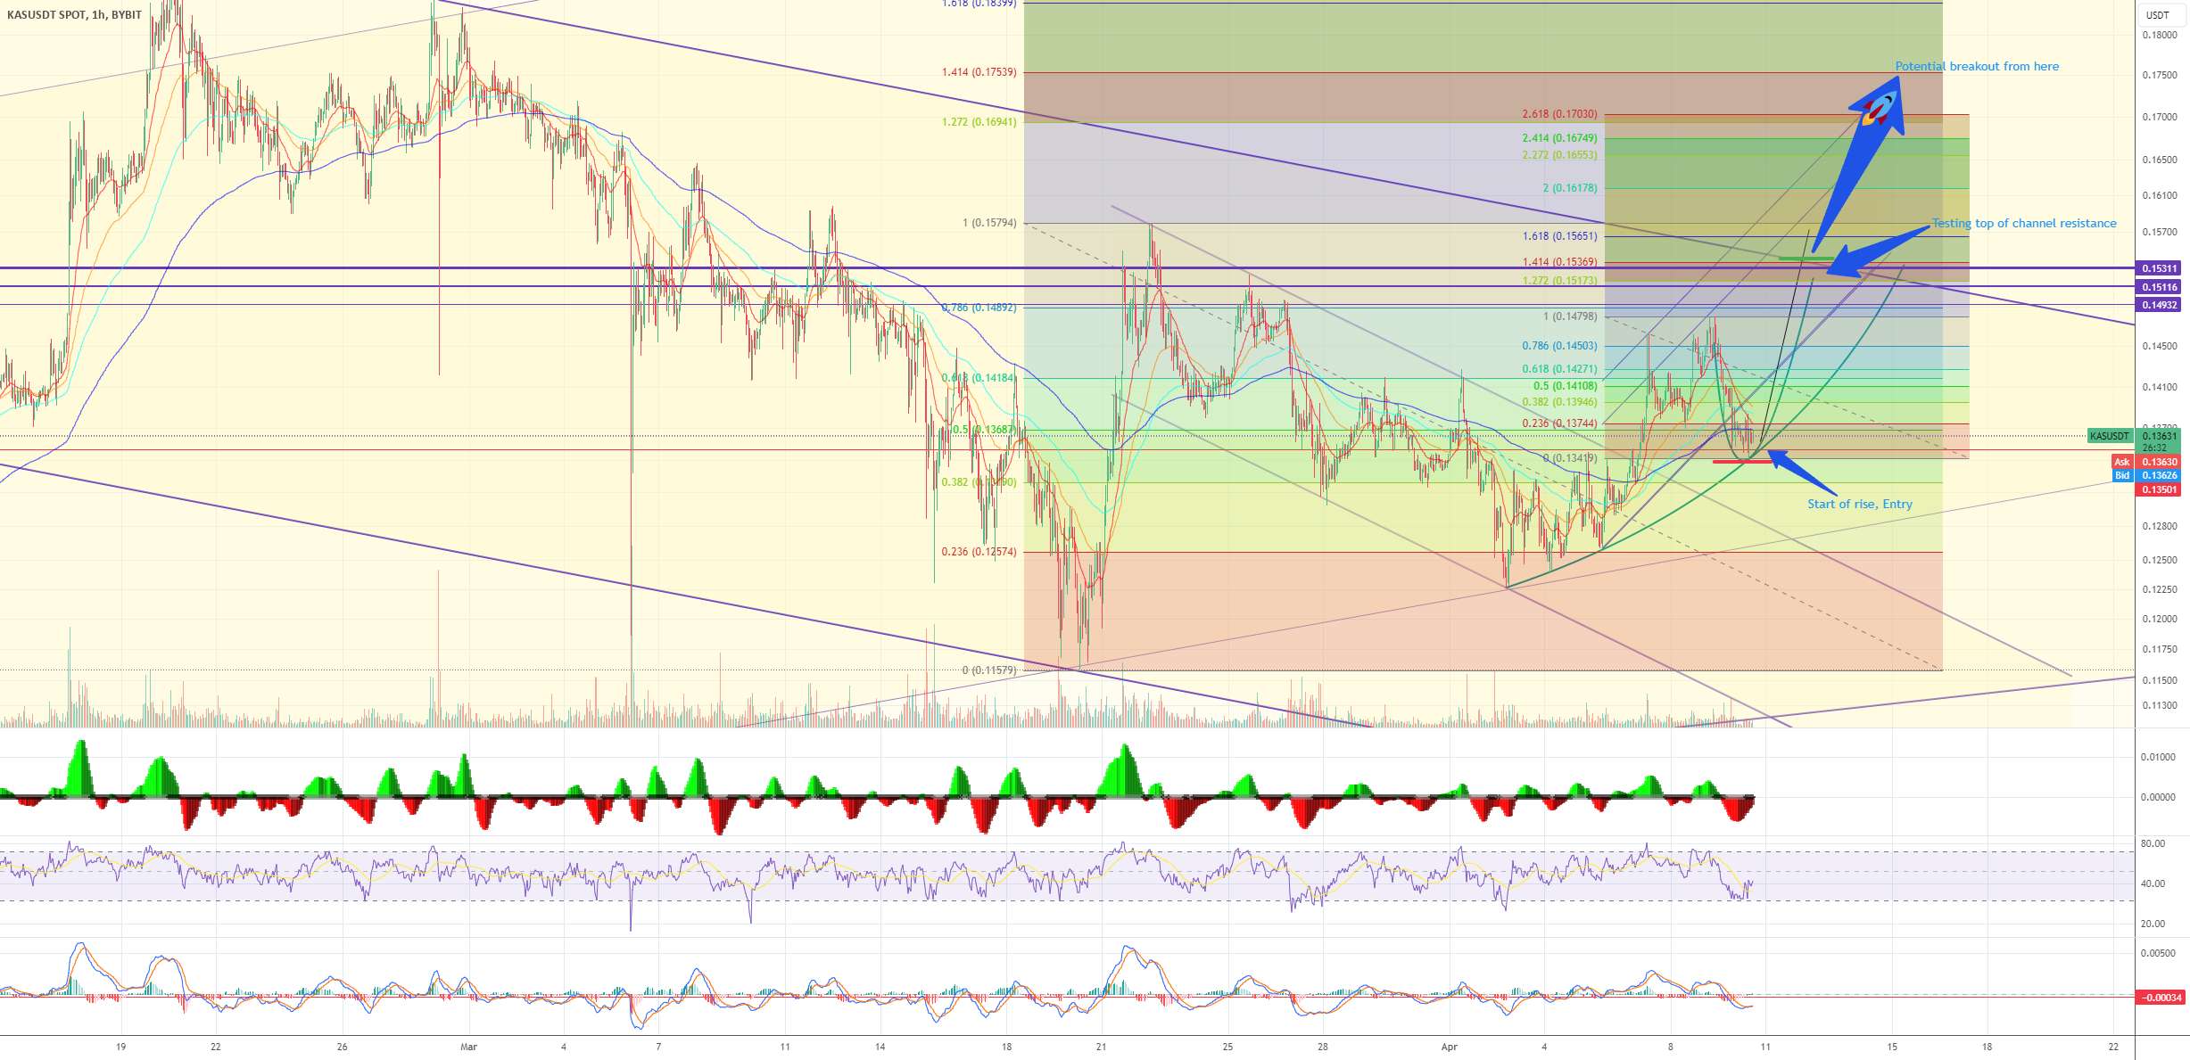Select the Fib level 0.236 (0.12574)
Screen dimensions: 2190x1060
pos(979,552)
